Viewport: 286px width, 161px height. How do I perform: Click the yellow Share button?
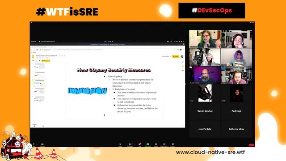click(x=176, y=57)
